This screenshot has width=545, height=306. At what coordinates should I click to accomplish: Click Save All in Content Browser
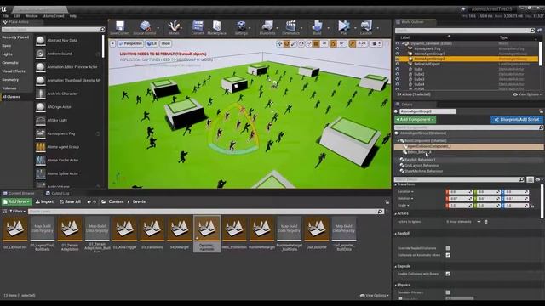[70, 202]
